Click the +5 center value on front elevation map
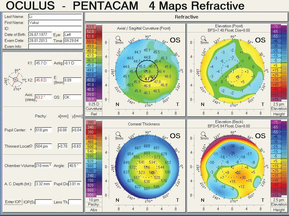 point(238,77)
